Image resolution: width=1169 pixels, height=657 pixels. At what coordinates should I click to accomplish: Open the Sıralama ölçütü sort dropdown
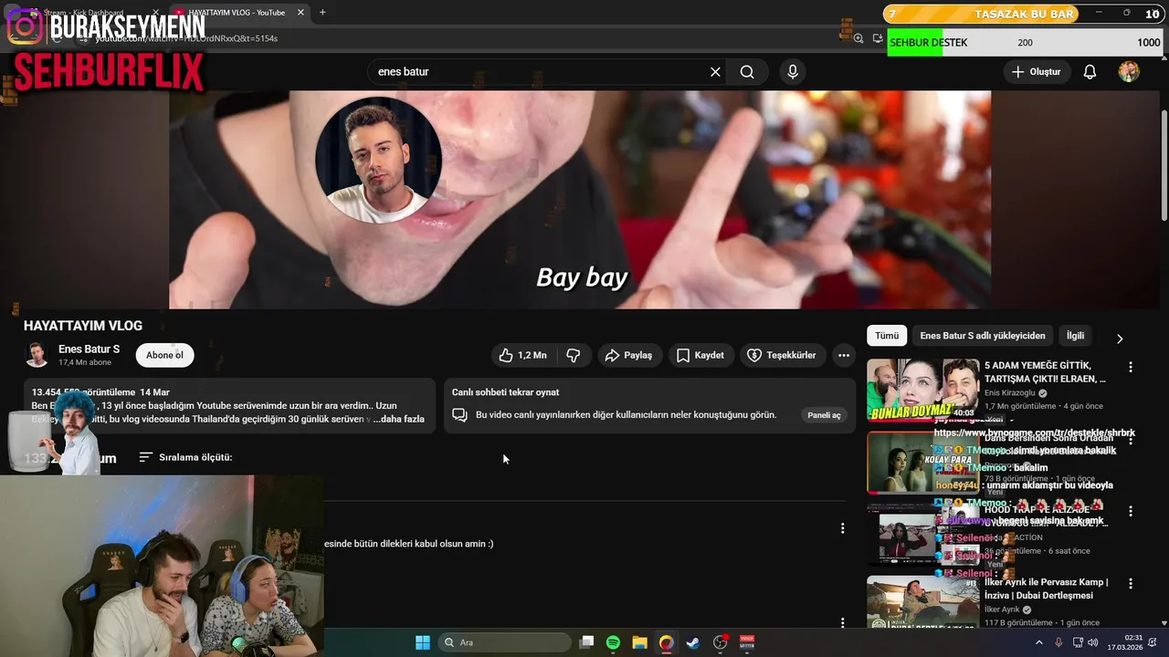tap(185, 457)
